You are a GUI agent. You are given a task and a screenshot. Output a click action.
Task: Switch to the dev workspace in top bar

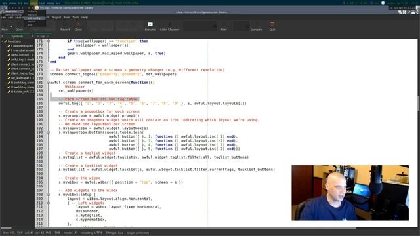pos(5,3)
